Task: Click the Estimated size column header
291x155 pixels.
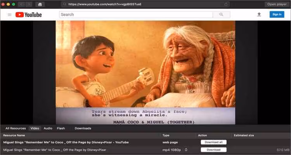Action: [244, 135]
